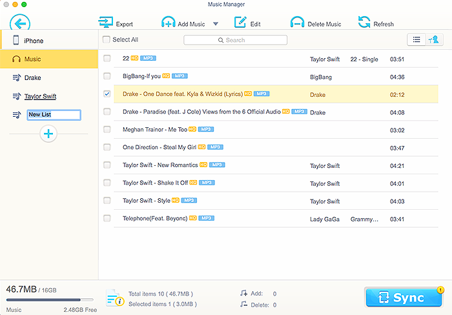Screen dimensions: 452x315
Task: Click MP3 badge on song 22
Action: (148, 58)
